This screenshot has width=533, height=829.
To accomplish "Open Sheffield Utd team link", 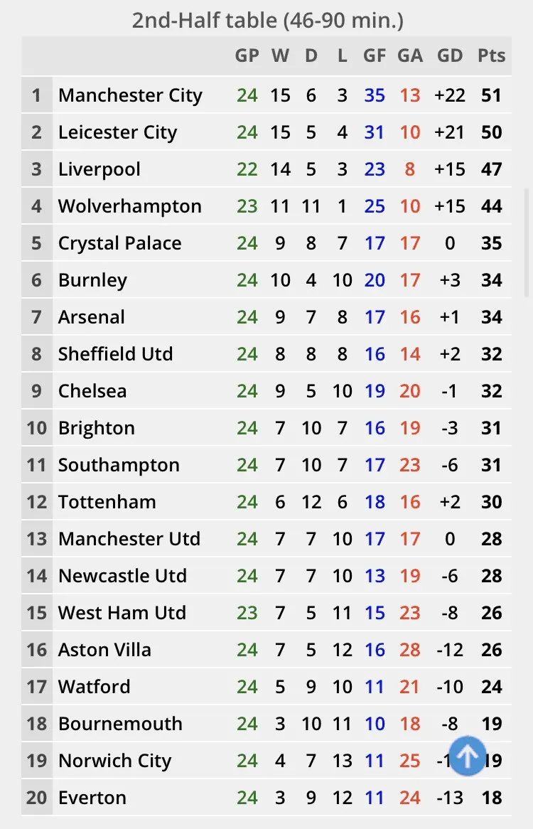I will [x=115, y=354].
